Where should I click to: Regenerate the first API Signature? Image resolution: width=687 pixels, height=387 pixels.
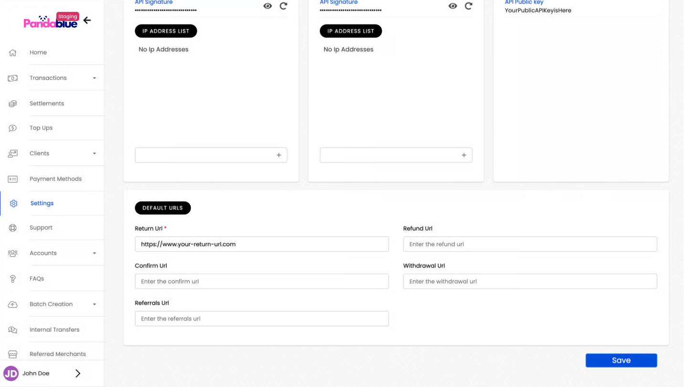(284, 6)
